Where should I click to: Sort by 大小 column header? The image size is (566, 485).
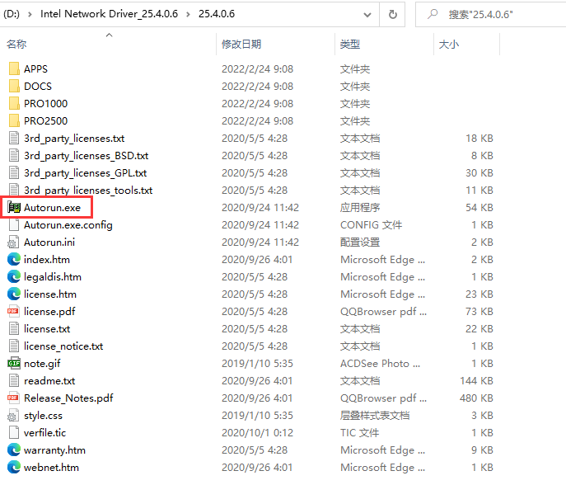click(x=449, y=44)
